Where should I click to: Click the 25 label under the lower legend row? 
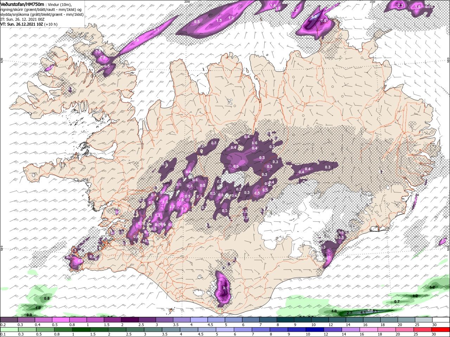click(415, 335)
